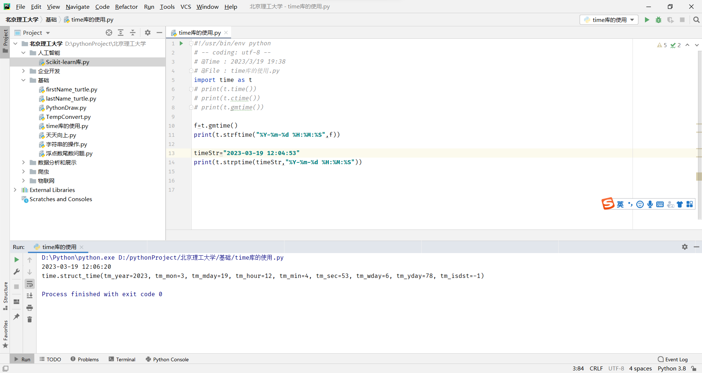Switch to the Terminal tool tab
This screenshot has width=702, height=373.
point(122,359)
